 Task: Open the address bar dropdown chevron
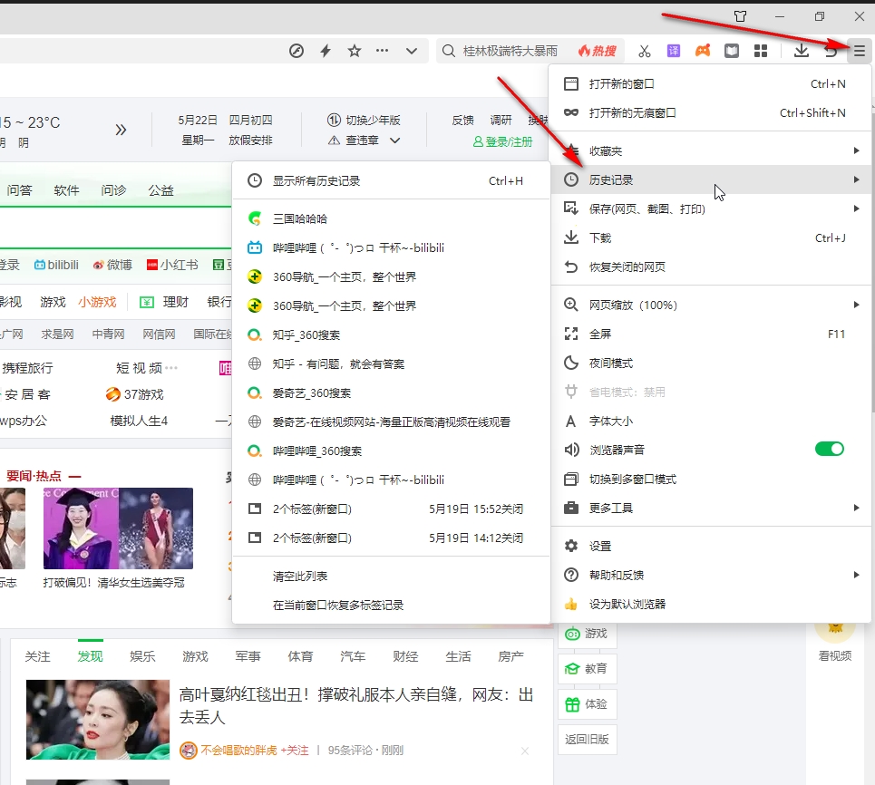[x=411, y=51]
